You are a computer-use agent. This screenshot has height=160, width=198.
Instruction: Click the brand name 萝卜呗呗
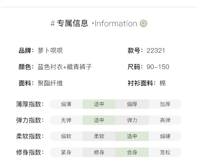click(50, 51)
